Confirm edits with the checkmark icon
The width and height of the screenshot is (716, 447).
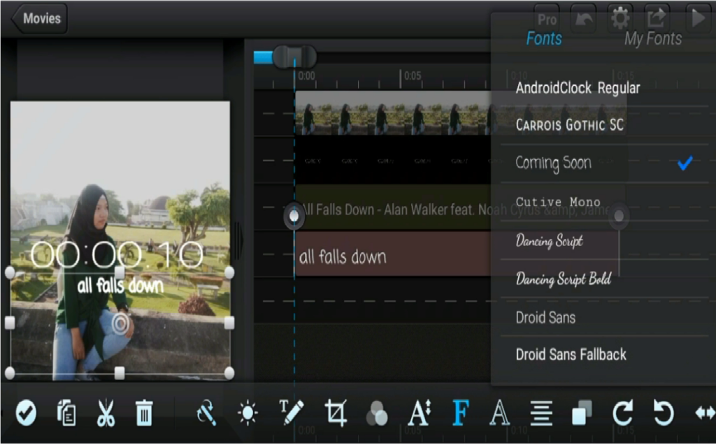click(26, 413)
